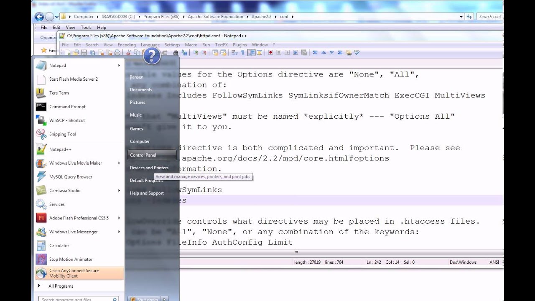
Task: Expand the Explorer address bar history dropdown
Action: pos(461,17)
